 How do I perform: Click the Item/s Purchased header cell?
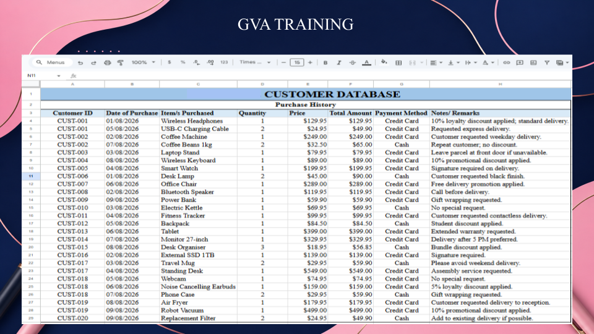tap(198, 113)
